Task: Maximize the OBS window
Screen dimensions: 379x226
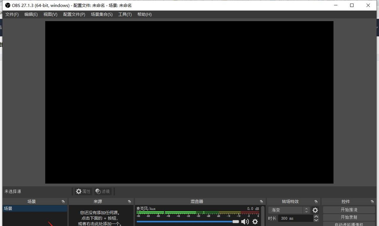Action: coord(352,5)
